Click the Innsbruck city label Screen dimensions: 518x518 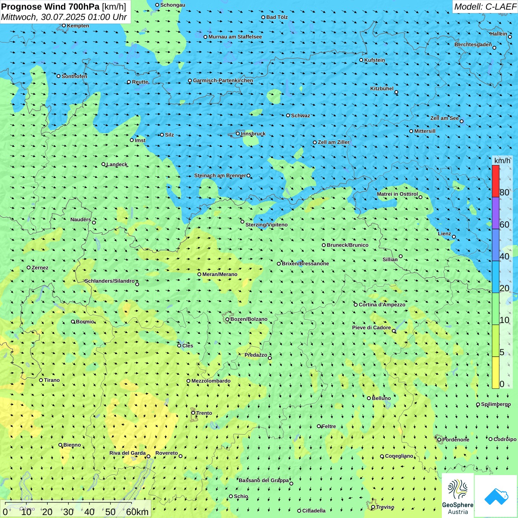click(x=253, y=134)
